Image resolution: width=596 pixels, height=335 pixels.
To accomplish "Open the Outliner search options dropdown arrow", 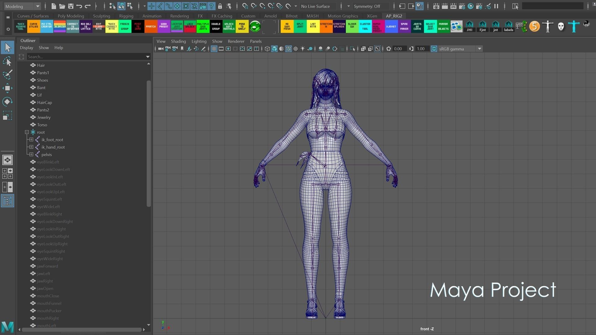I will point(148,57).
